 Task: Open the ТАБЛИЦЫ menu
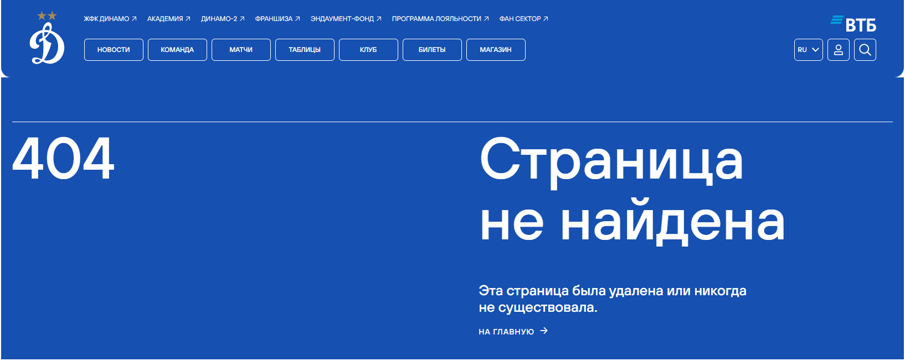305,50
